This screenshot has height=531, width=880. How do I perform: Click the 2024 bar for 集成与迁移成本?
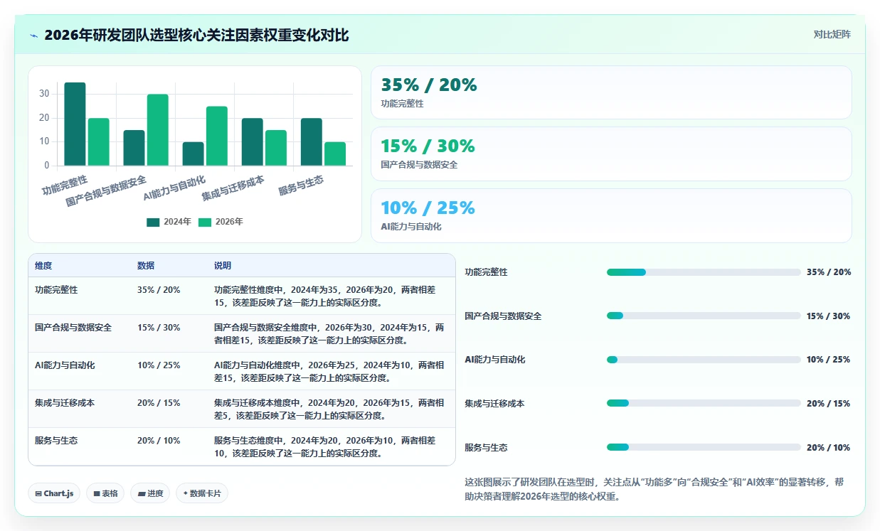click(x=253, y=142)
